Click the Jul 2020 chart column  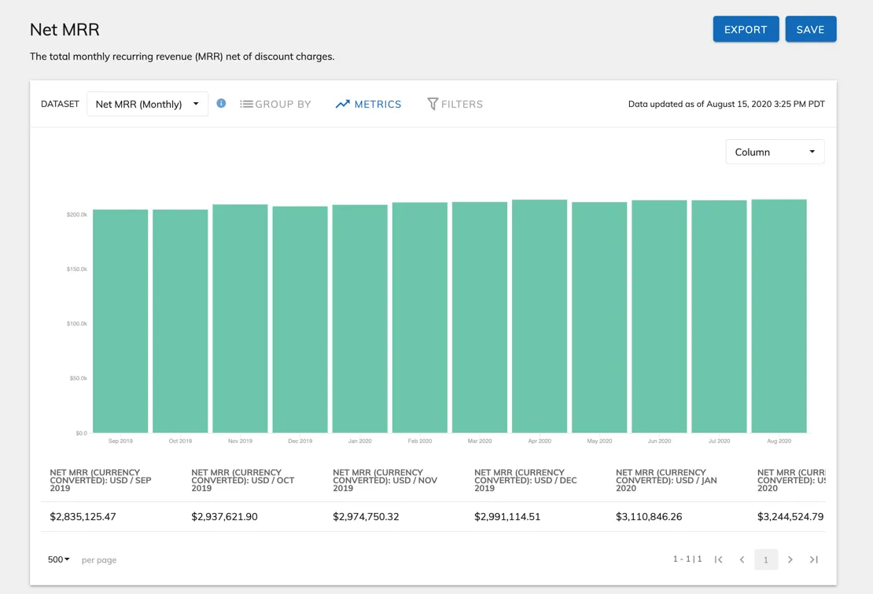click(720, 317)
